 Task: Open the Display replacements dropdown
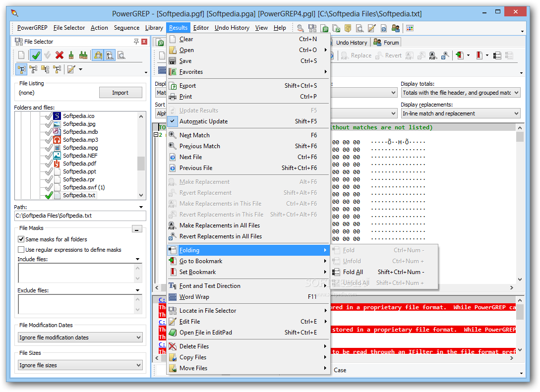point(461,113)
